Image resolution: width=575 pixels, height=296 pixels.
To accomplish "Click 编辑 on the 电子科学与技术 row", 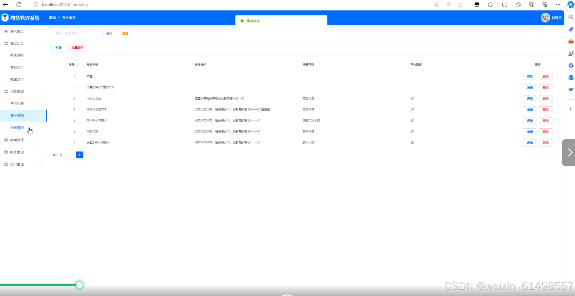I will pos(529,121).
